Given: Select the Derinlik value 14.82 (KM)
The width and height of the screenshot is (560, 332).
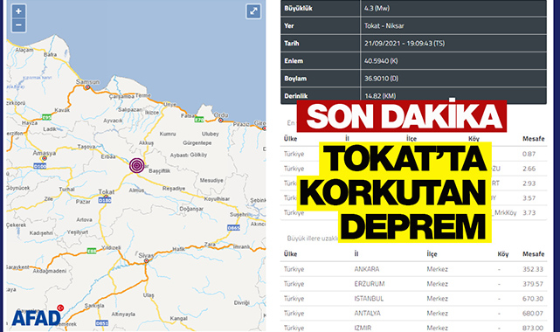Looking at the screenshot, I should point(380,96).
